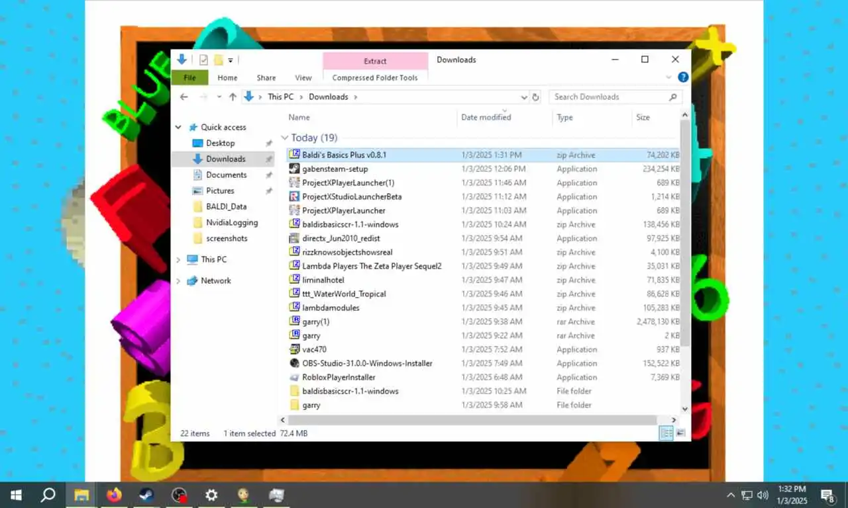
Task: Open NvidiaLogging folder in navigation pane
Action: point(232,222)
